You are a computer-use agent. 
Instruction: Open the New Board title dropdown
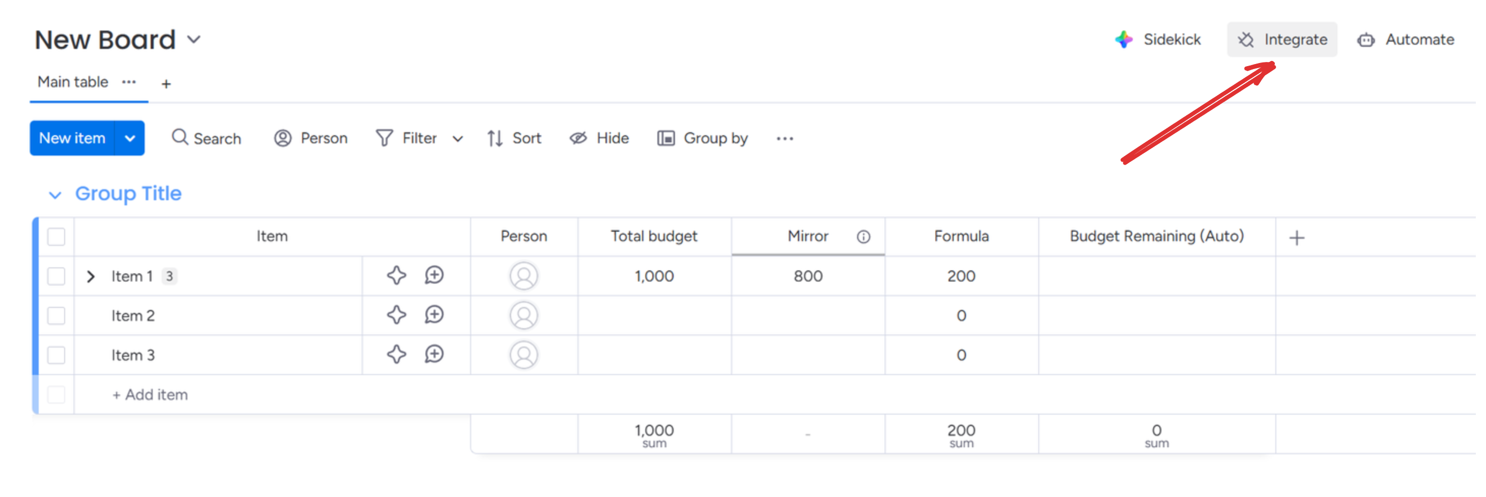(194, 40)
